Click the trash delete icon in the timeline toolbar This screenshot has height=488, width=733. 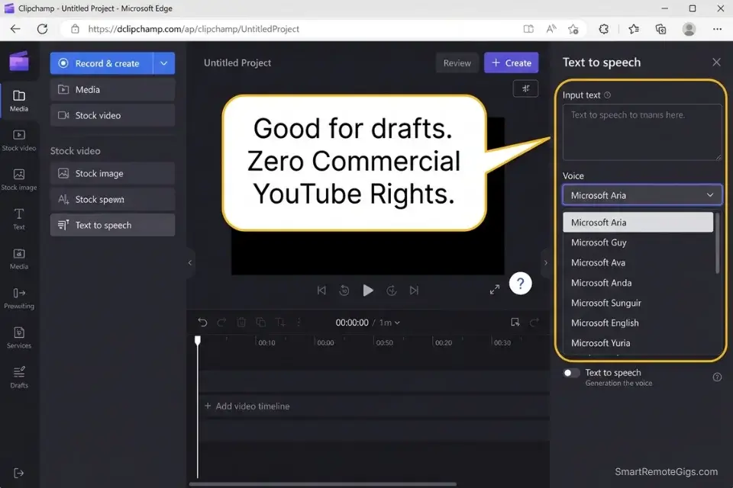(241, 323)
